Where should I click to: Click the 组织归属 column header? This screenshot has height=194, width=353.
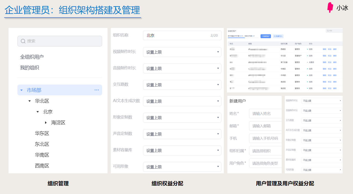pyautogui.click(x=284, y=44)
